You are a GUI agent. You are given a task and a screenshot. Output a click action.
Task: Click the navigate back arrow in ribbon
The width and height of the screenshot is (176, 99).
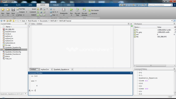pos(51,9)
